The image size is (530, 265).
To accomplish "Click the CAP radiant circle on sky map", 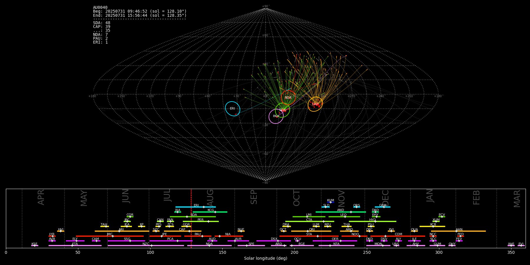I will pyautogui.click(x=315, y=104).
